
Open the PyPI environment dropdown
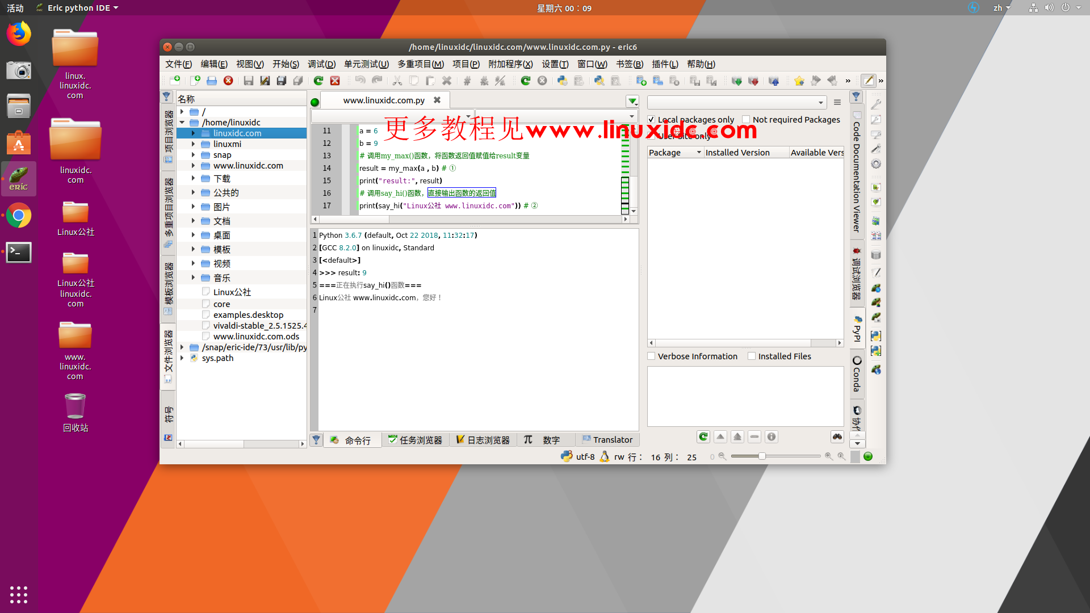[x=737, y=103]
